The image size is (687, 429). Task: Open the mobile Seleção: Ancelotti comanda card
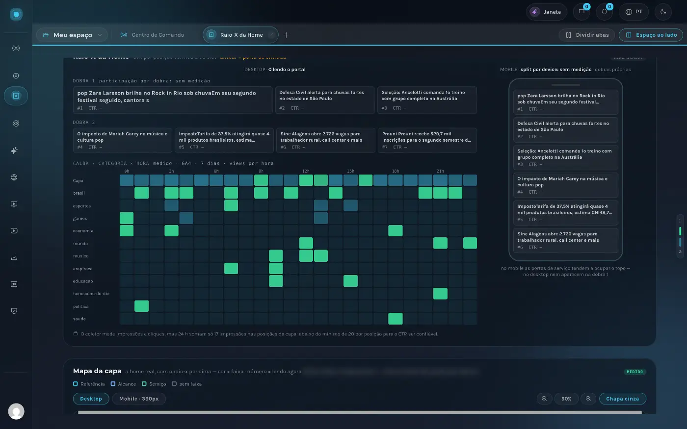pos(565,157)
